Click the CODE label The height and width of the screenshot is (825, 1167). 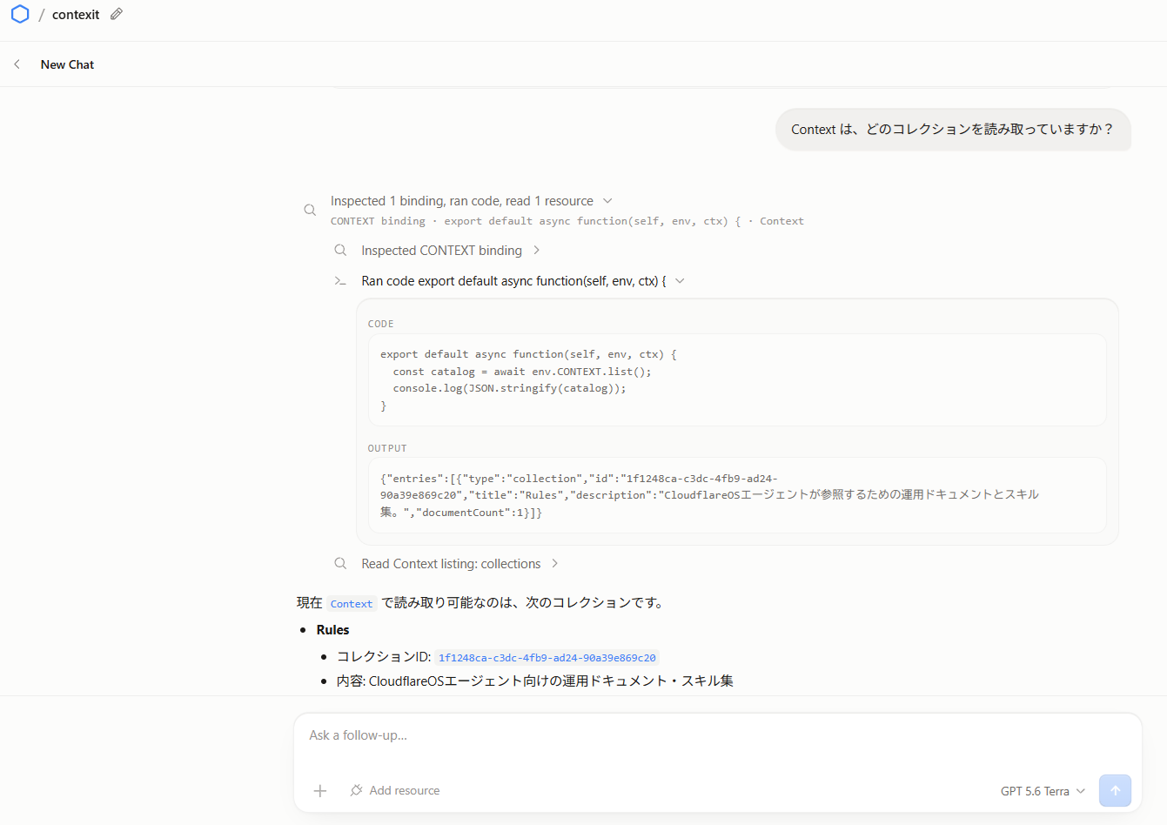[380, 324]
